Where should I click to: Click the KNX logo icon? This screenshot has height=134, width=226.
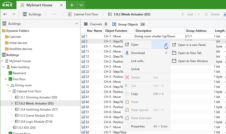click(x=8, y=5)
